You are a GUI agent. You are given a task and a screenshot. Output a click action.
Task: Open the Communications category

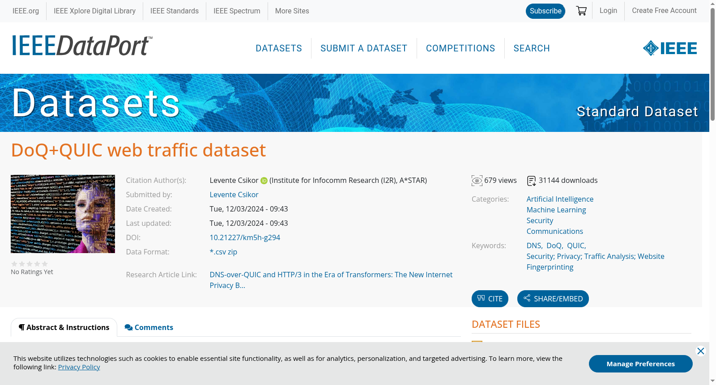pyautogui.click(x=554, y=232)
